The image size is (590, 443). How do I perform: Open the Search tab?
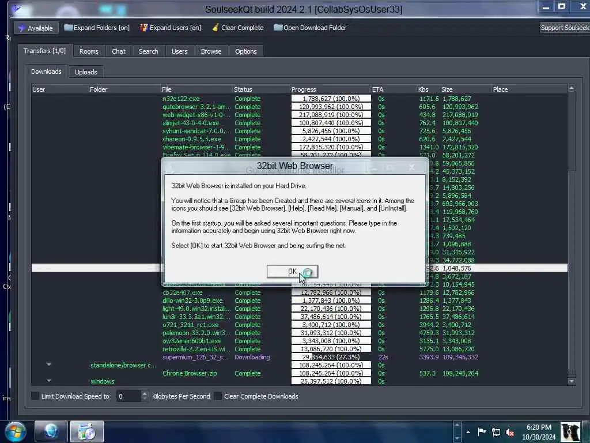(149, 51)
